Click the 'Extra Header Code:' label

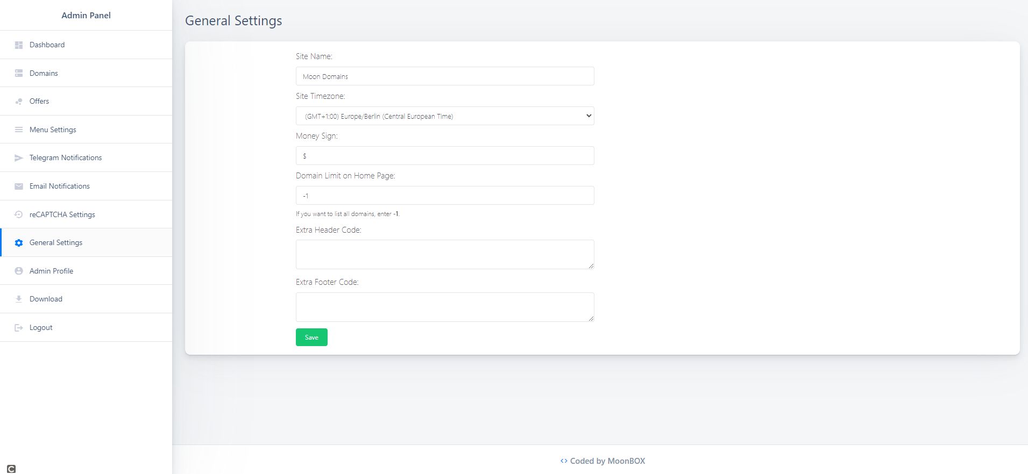coord(329,230)
